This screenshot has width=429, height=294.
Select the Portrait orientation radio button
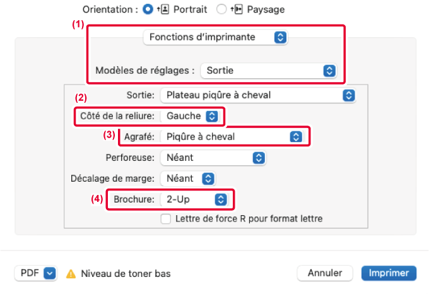[148, 9]
